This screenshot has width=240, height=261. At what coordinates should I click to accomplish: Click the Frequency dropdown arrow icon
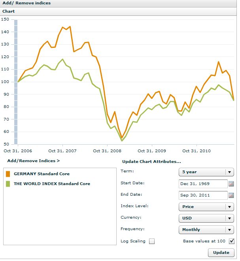229,230
